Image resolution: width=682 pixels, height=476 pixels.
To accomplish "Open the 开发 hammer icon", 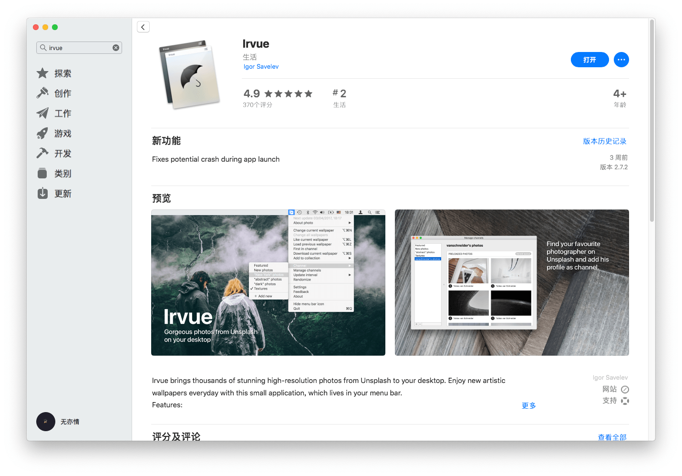I will coord(42,153).
